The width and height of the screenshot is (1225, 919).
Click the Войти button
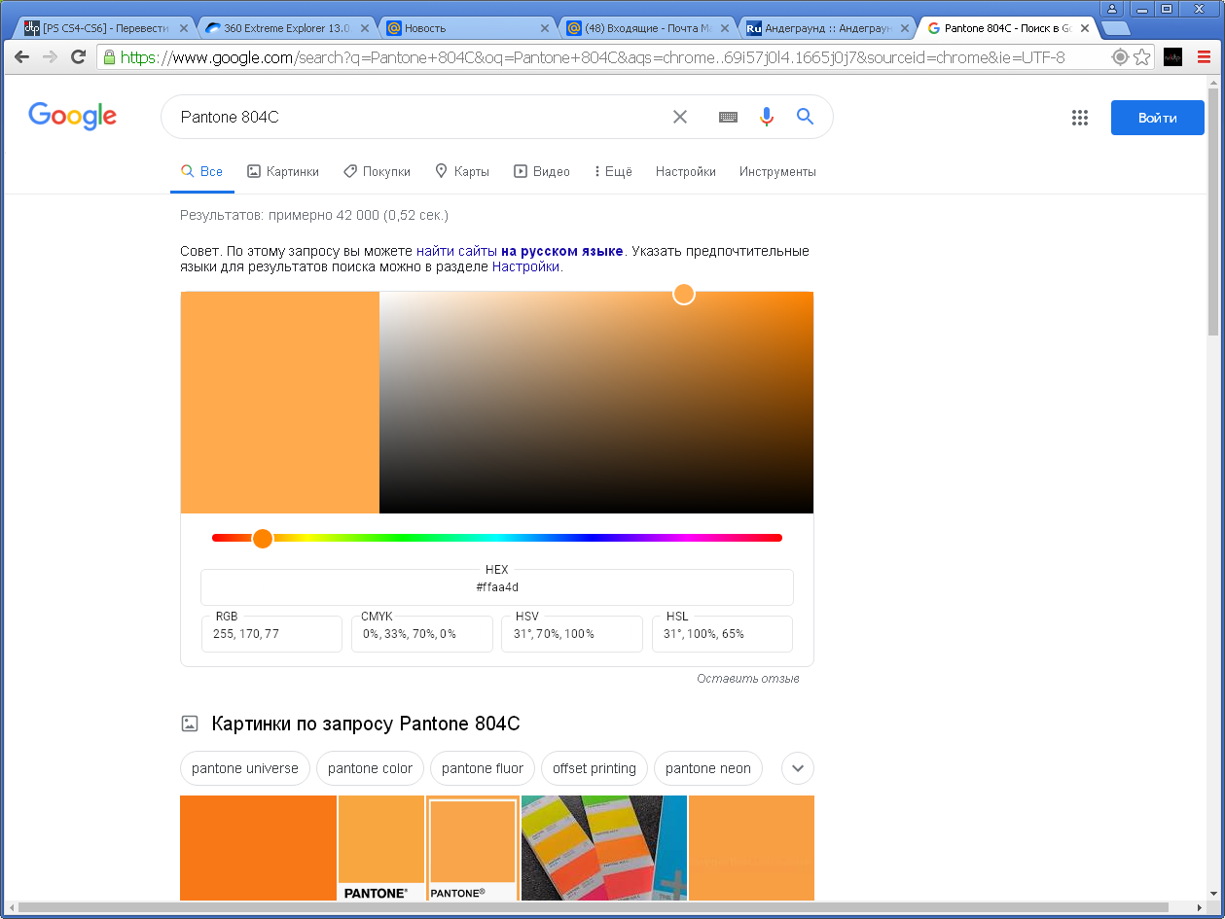point(1157,117)
